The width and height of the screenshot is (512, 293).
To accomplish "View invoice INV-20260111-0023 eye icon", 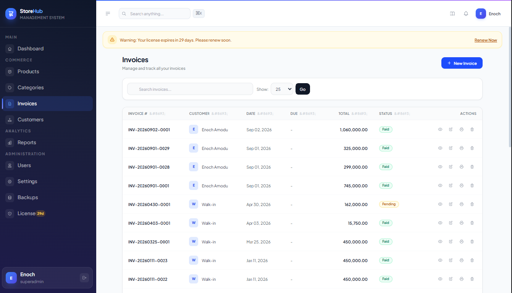I will pyautogui.click(x=440, y=261).
